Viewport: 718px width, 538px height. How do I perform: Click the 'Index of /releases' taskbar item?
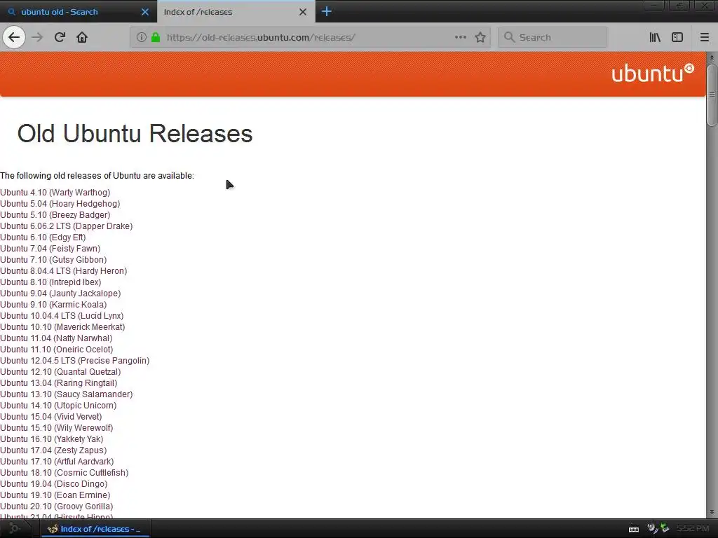(95, 529)
